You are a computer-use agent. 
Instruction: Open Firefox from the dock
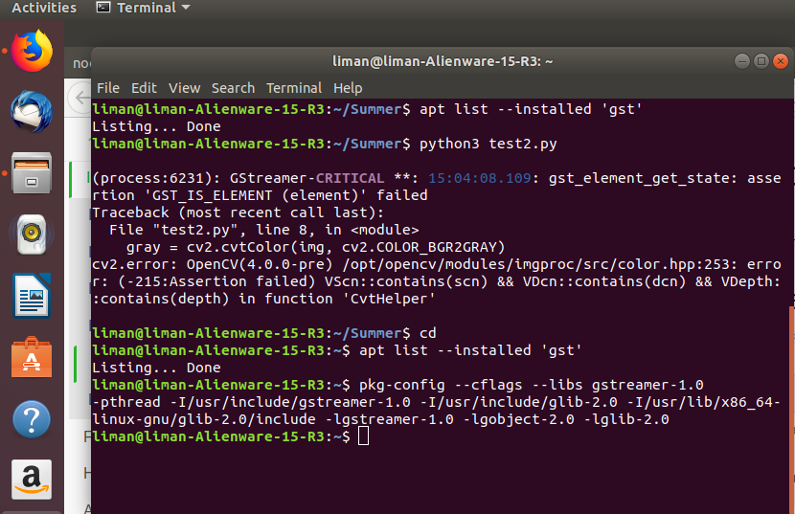(x=32, y=51)
